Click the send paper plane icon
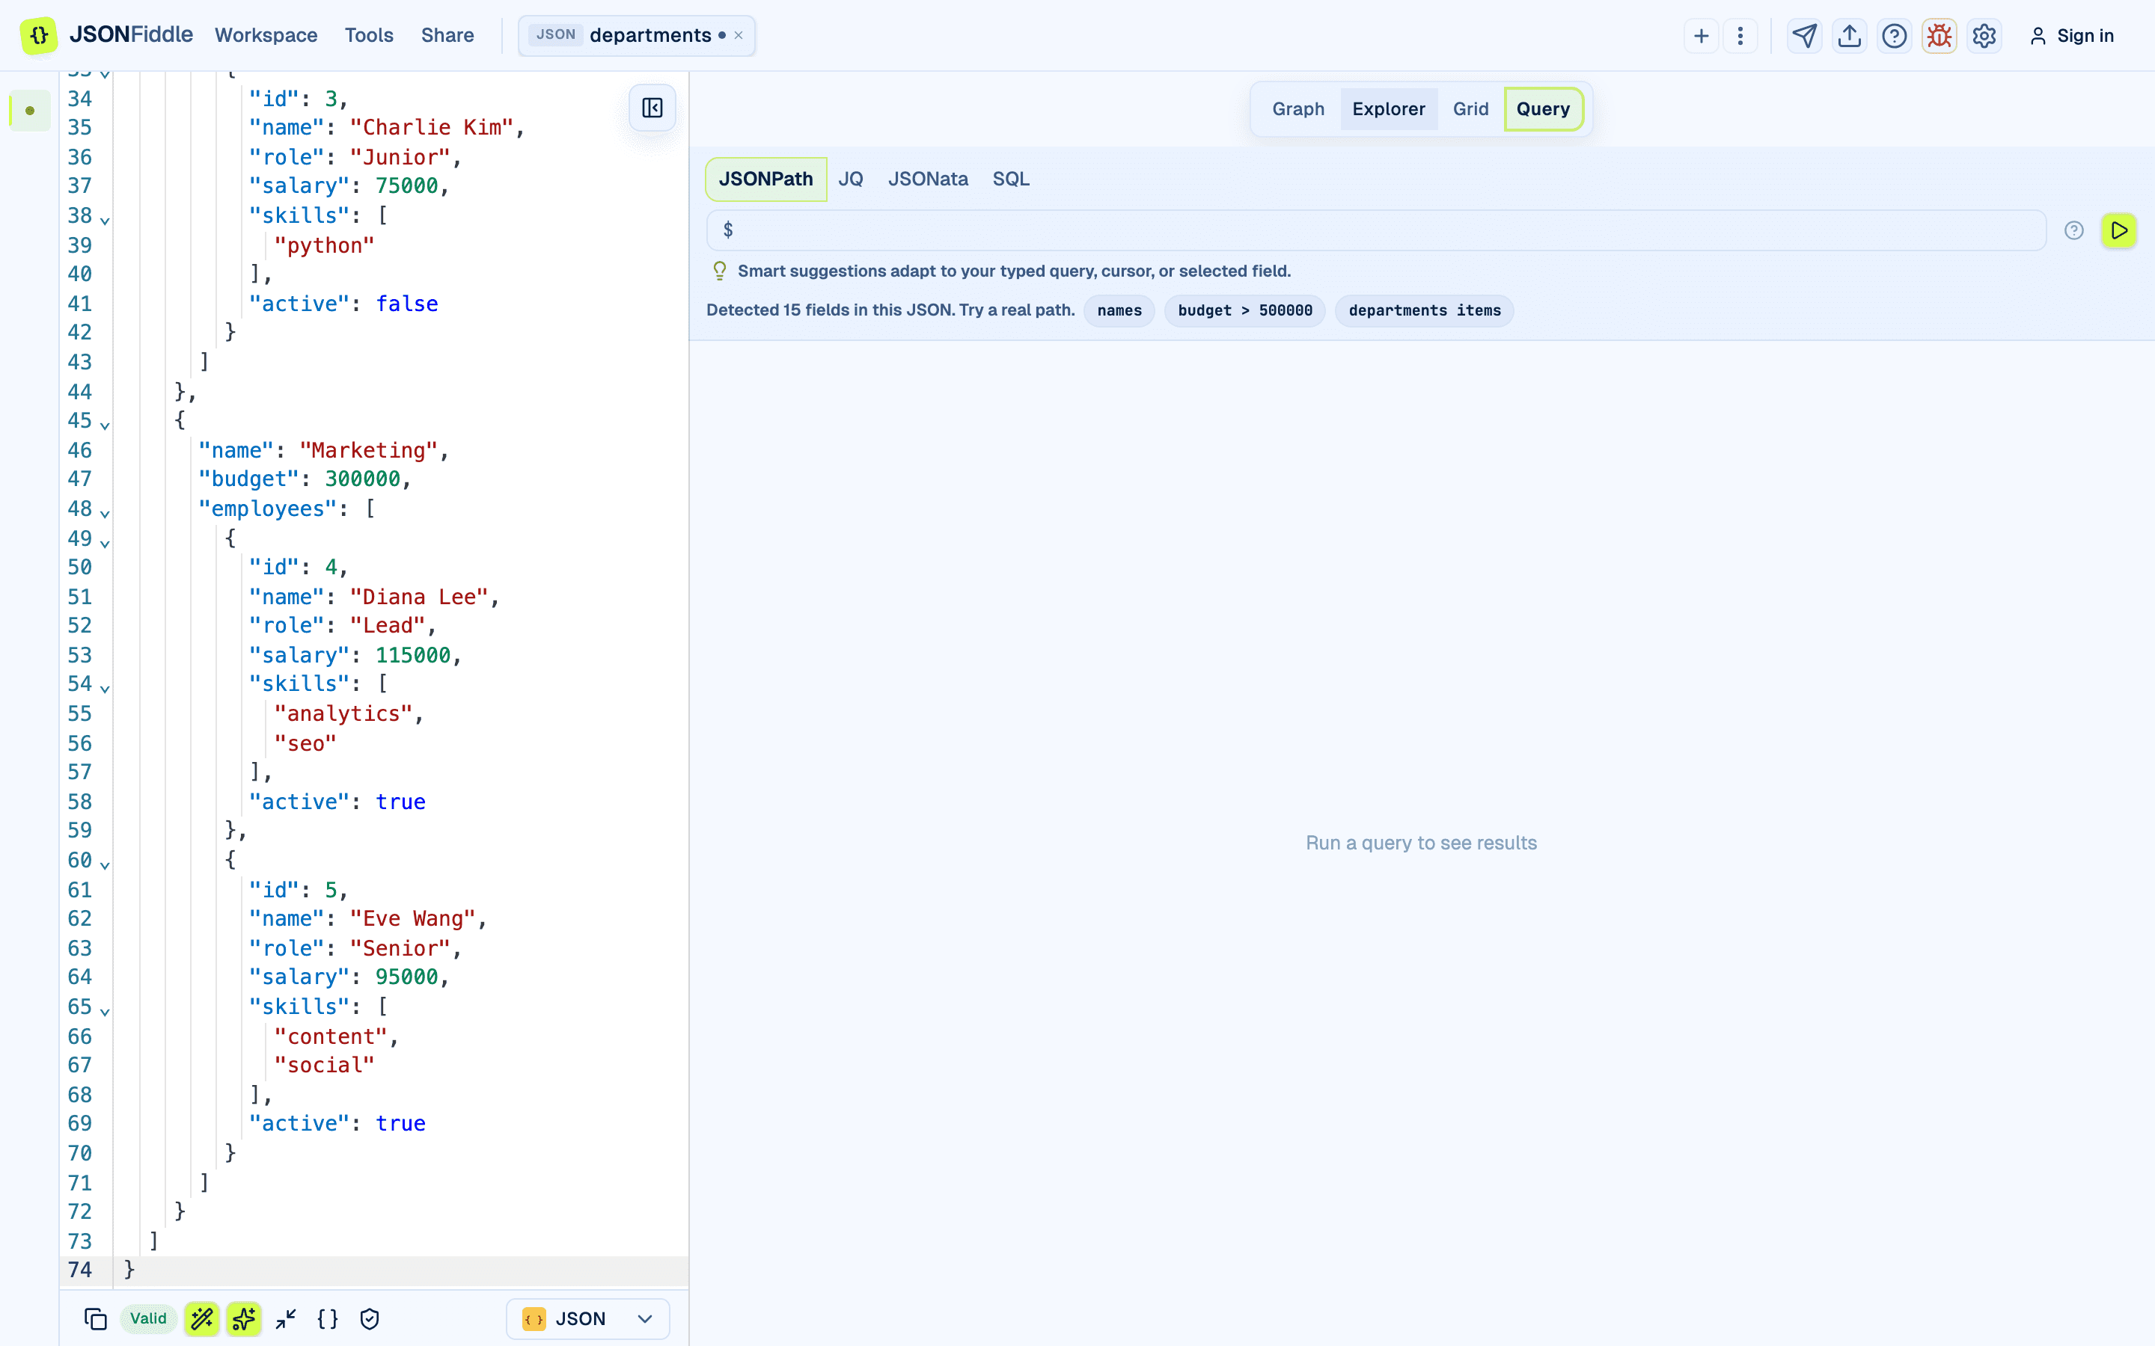This screenshot has width=2155, height=1346. click(1805, 36)
